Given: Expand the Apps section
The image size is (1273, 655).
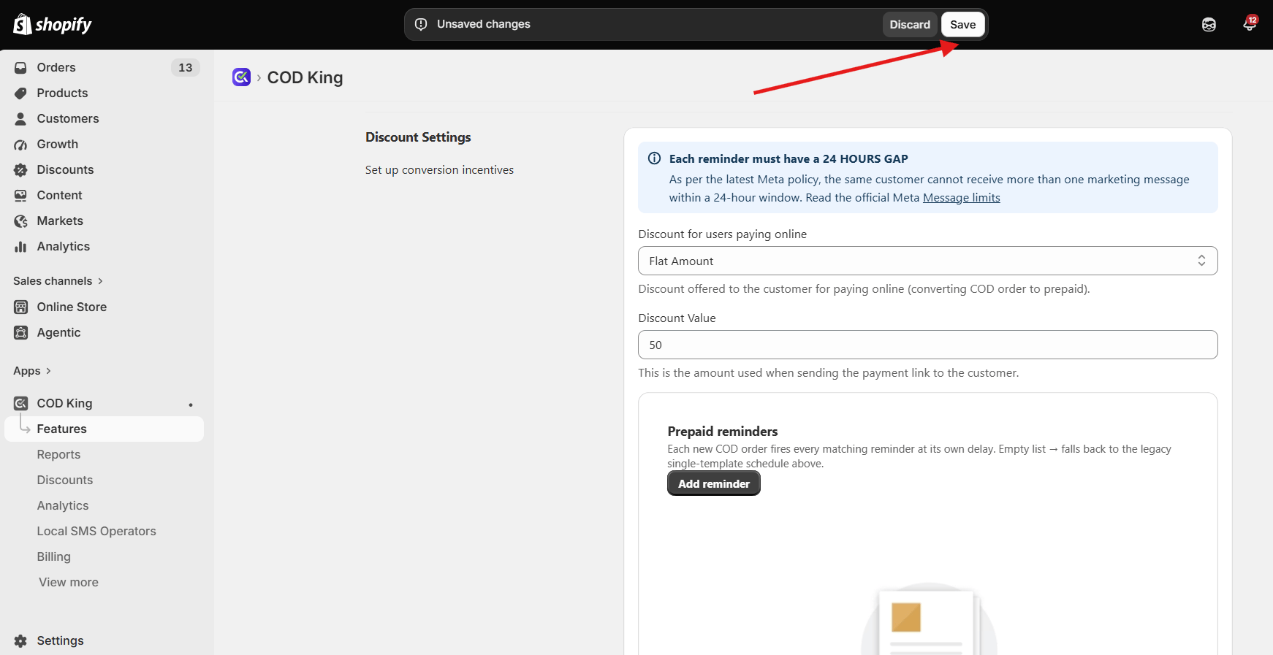Looking at the screenshot, I should click(x=32, y=371).
